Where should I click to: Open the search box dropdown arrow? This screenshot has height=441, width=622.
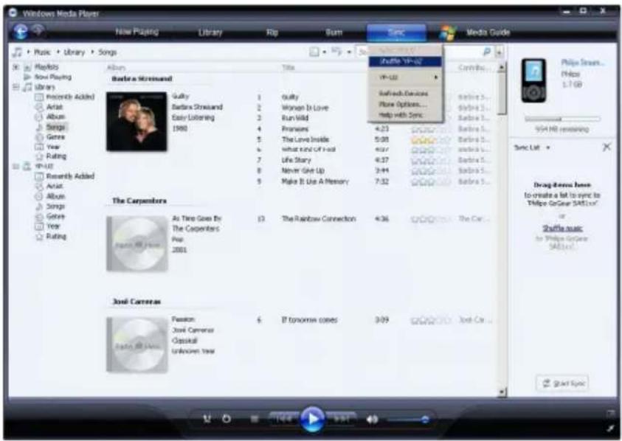coord(500,52)
